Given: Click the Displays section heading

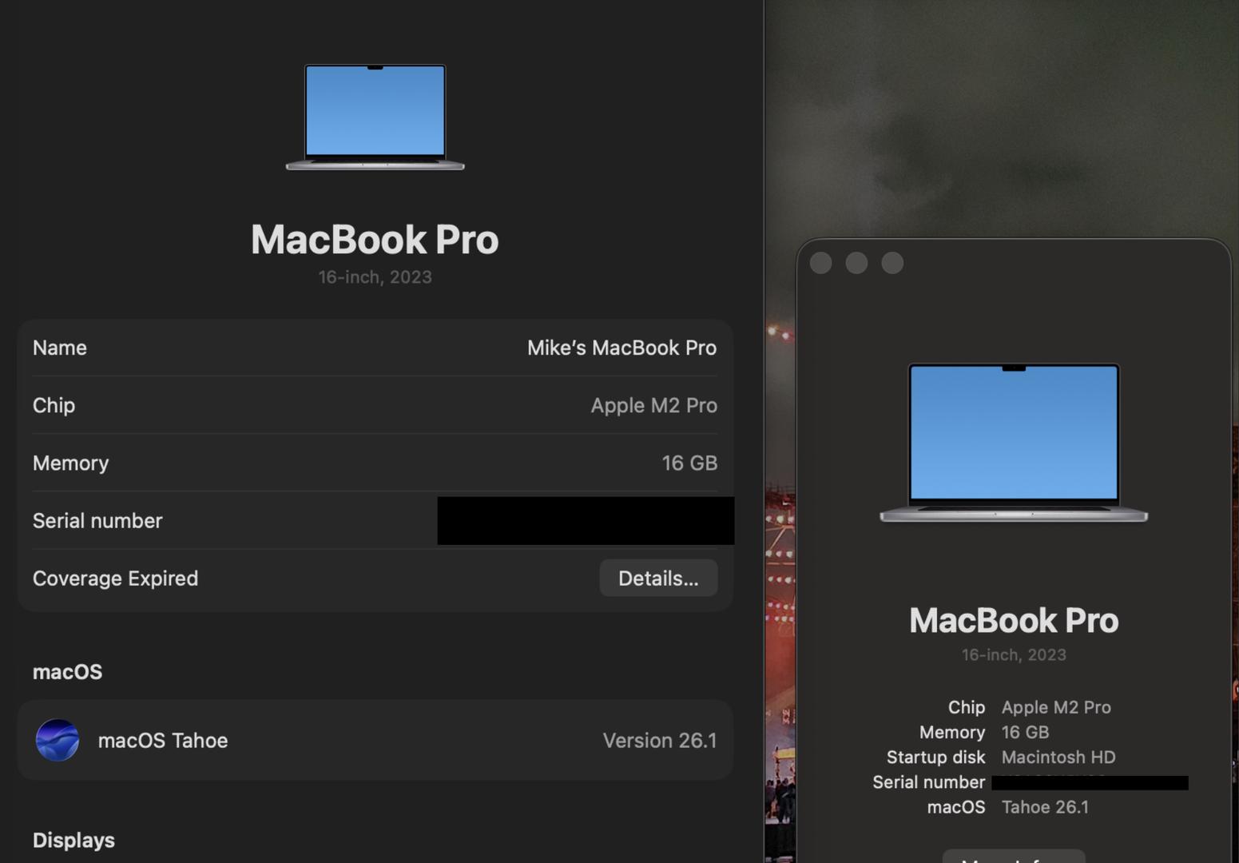Looking at the screenshot, I should coord(73,840).
